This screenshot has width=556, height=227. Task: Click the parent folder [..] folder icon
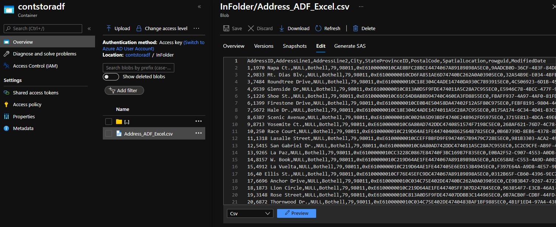(119, 122)
